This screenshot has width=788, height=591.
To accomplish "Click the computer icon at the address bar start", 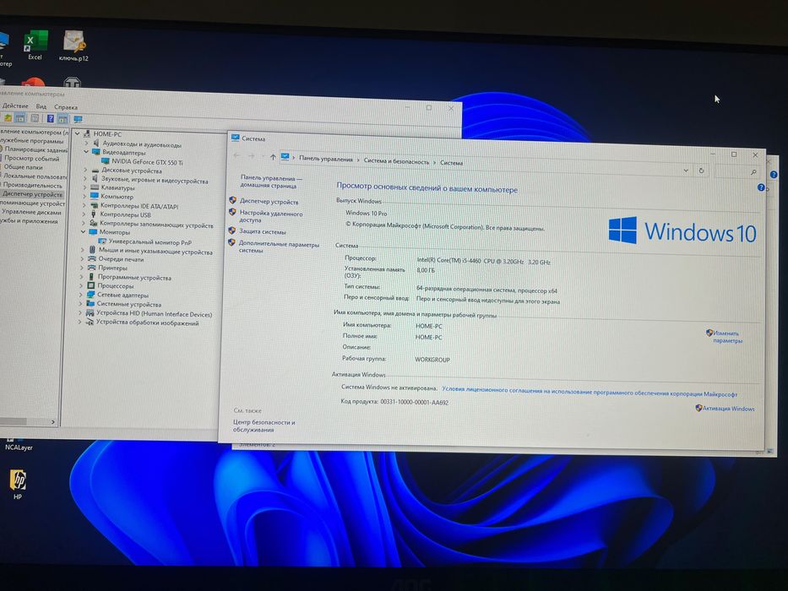I will [285, 157].
